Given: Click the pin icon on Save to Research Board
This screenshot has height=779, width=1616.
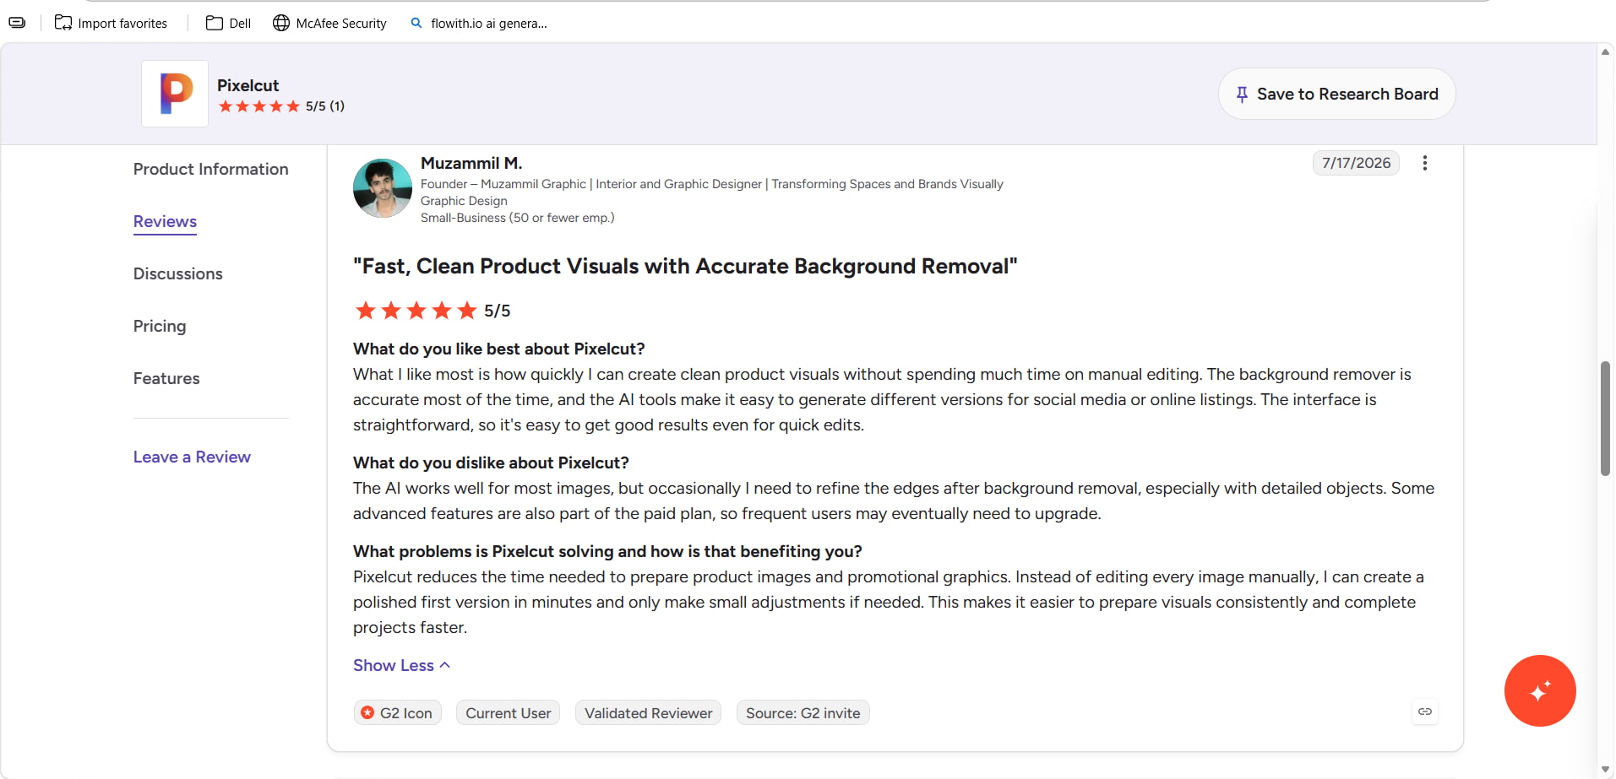Looking at the screenshot, I should (x=1242, y=95).
